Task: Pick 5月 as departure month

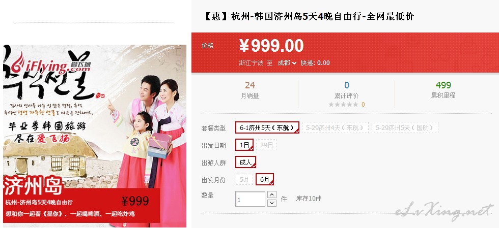Action: click(x=244, y=179)
